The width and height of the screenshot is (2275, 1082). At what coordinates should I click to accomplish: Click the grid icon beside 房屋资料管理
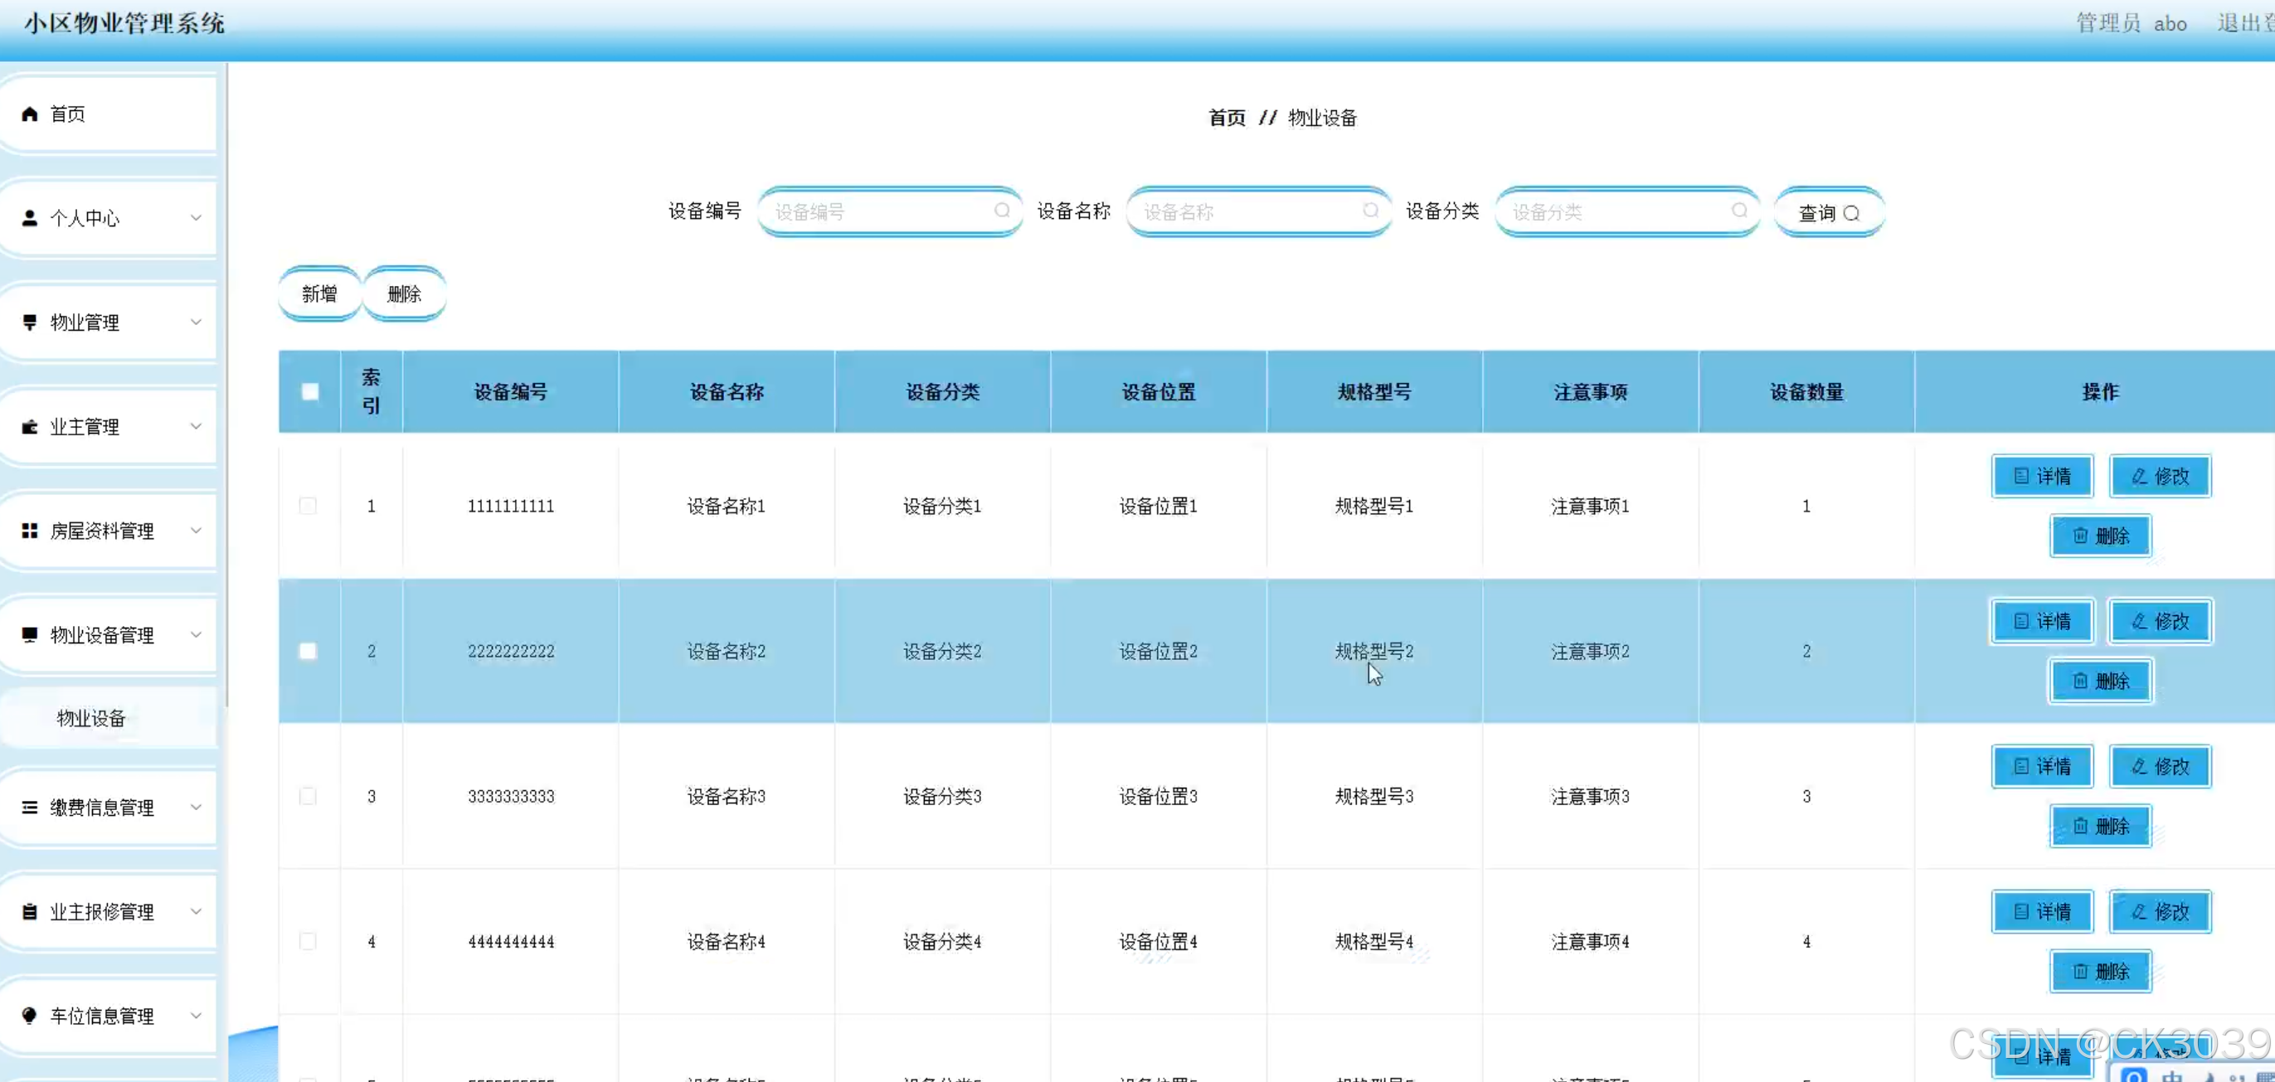coord(30,531)
